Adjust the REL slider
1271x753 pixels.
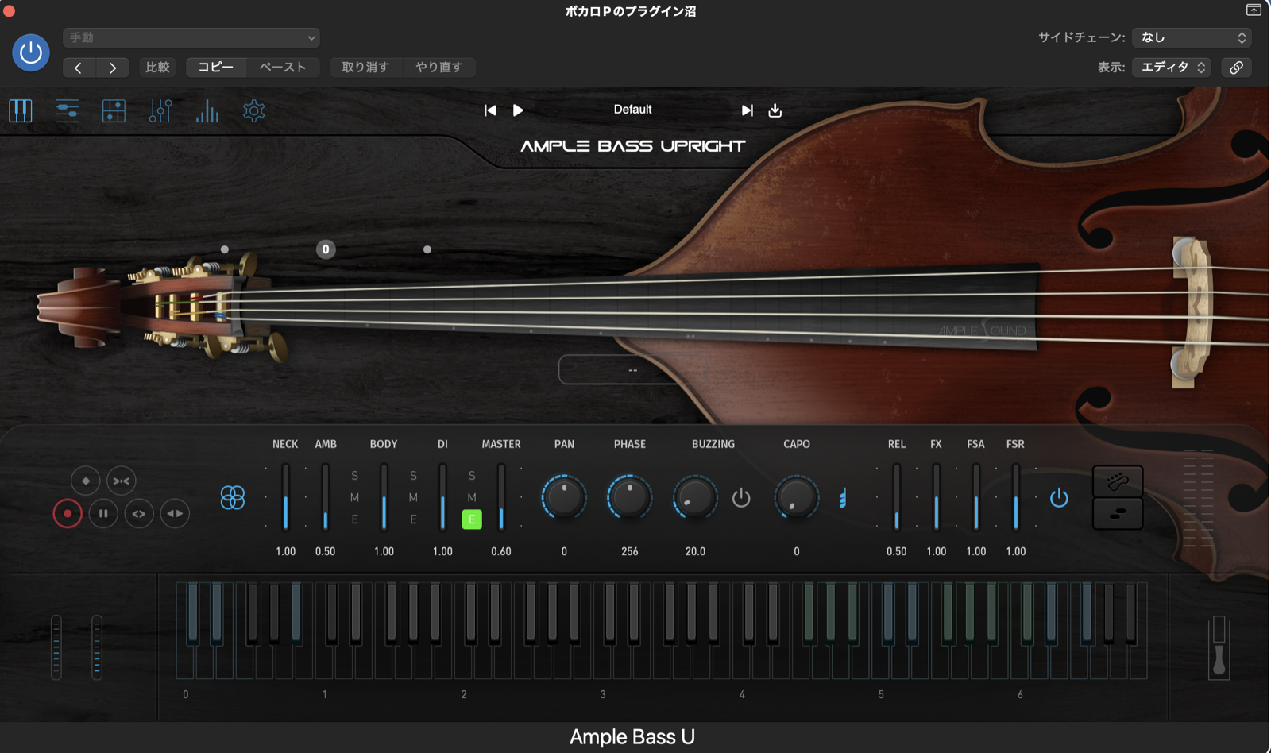tap(897, 498)
